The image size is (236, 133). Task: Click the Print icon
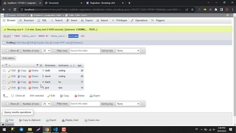(x=7, y=120)
